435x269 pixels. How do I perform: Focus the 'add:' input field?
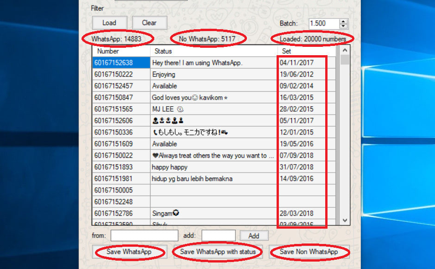click(219, 236)
